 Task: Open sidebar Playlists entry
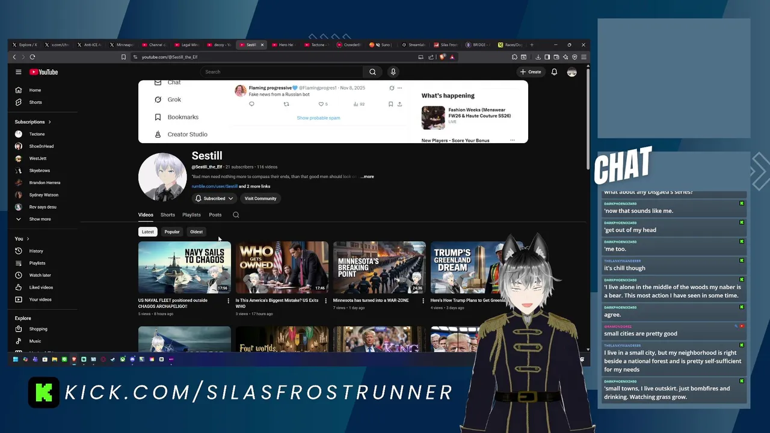37,263
